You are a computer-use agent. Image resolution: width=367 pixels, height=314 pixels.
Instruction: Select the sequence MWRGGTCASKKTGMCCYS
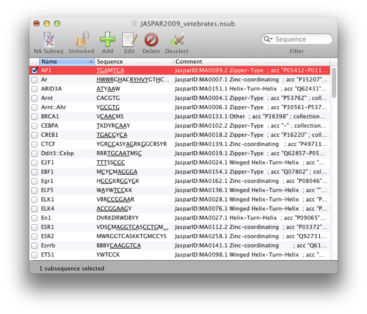click(x=132, y=236)
